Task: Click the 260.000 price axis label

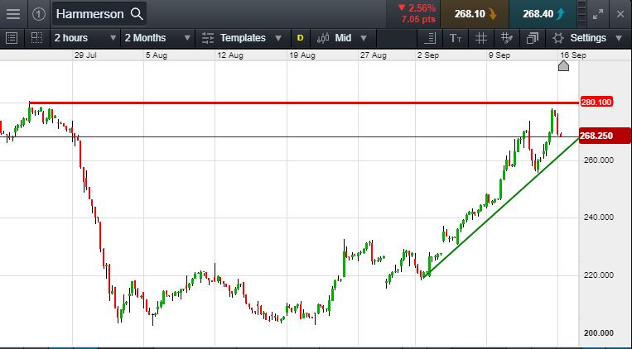Action: pos(599,160)
